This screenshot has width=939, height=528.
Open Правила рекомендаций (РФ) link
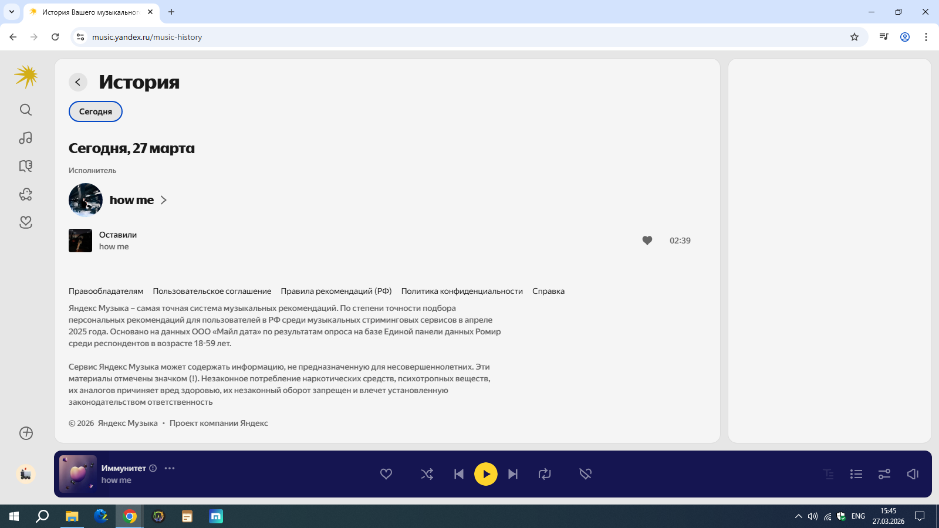(336, 291)
